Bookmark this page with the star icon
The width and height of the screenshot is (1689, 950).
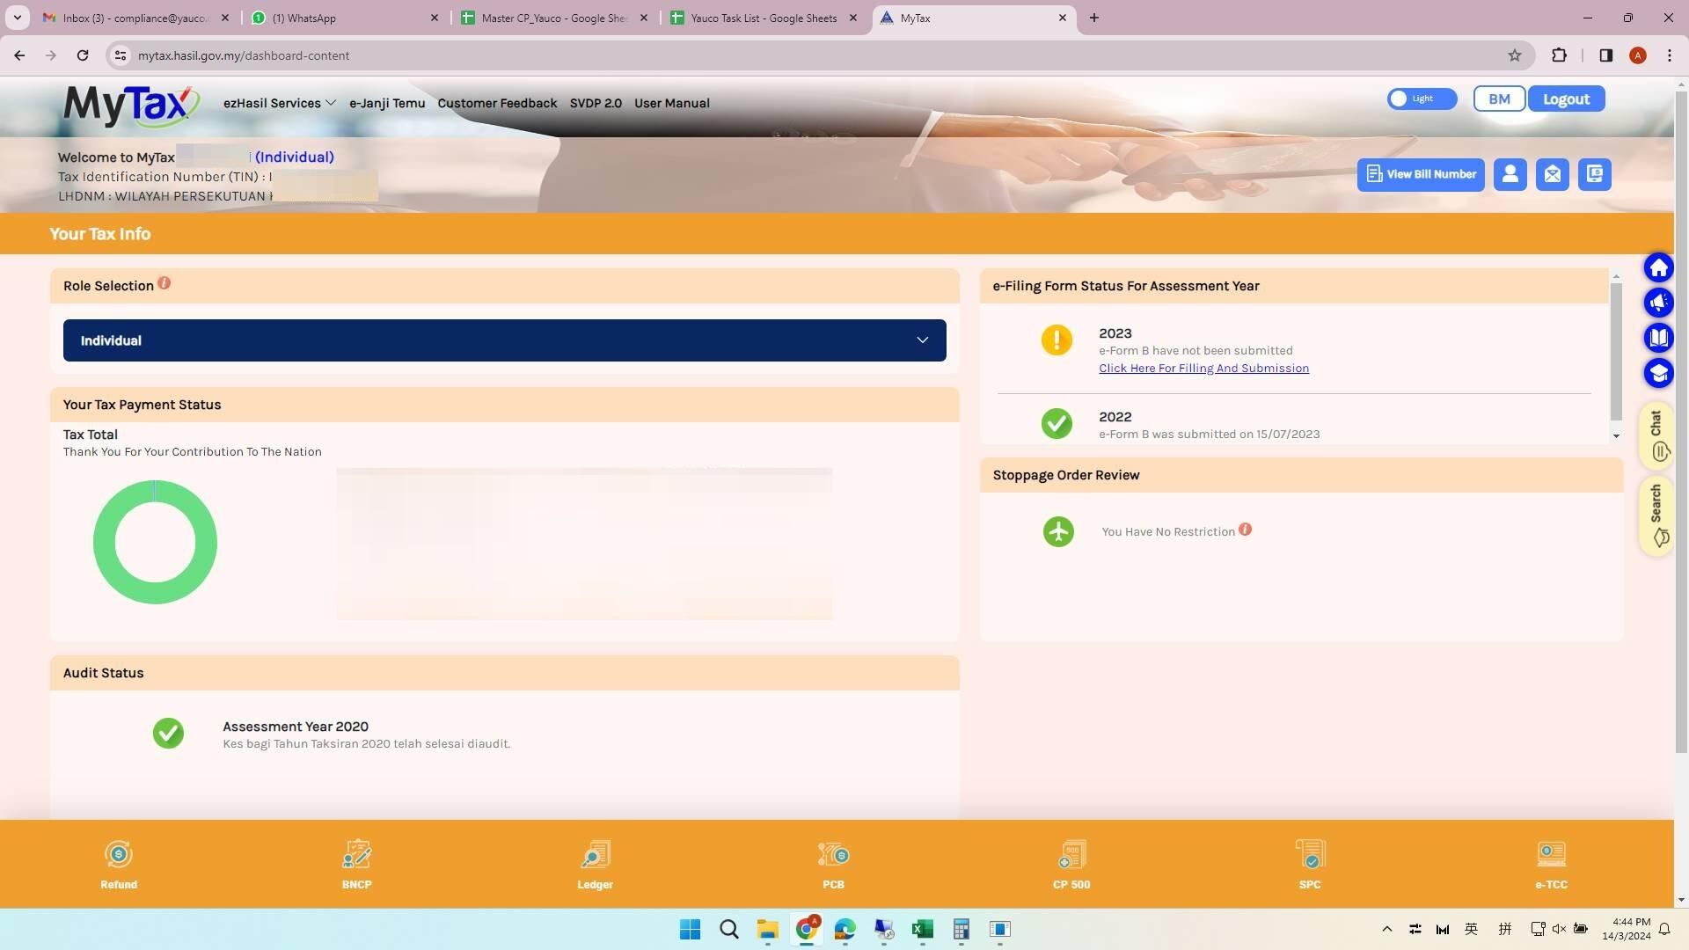pyautogui.click(x=1515, y=55)
